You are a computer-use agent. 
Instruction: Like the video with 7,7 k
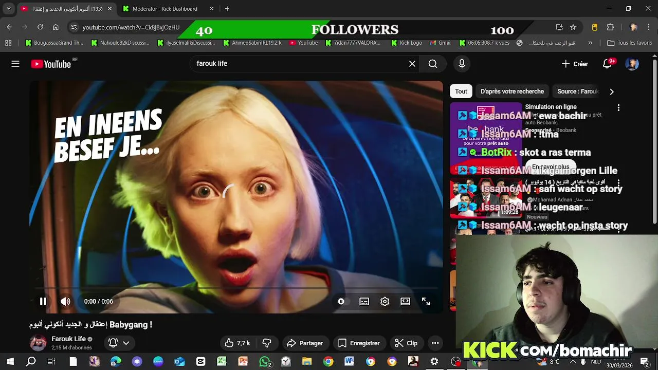coord(237,343)
